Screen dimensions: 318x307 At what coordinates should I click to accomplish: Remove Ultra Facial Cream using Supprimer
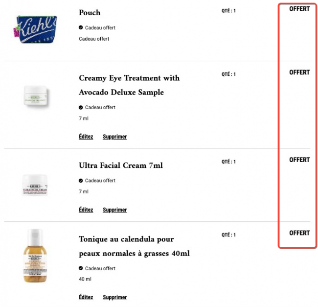pyautogui.click(x=115, y=210)
